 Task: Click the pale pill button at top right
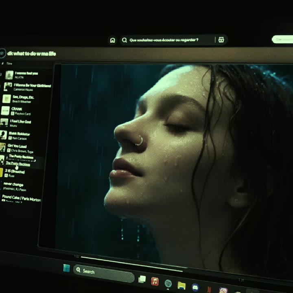coord(282,39)
